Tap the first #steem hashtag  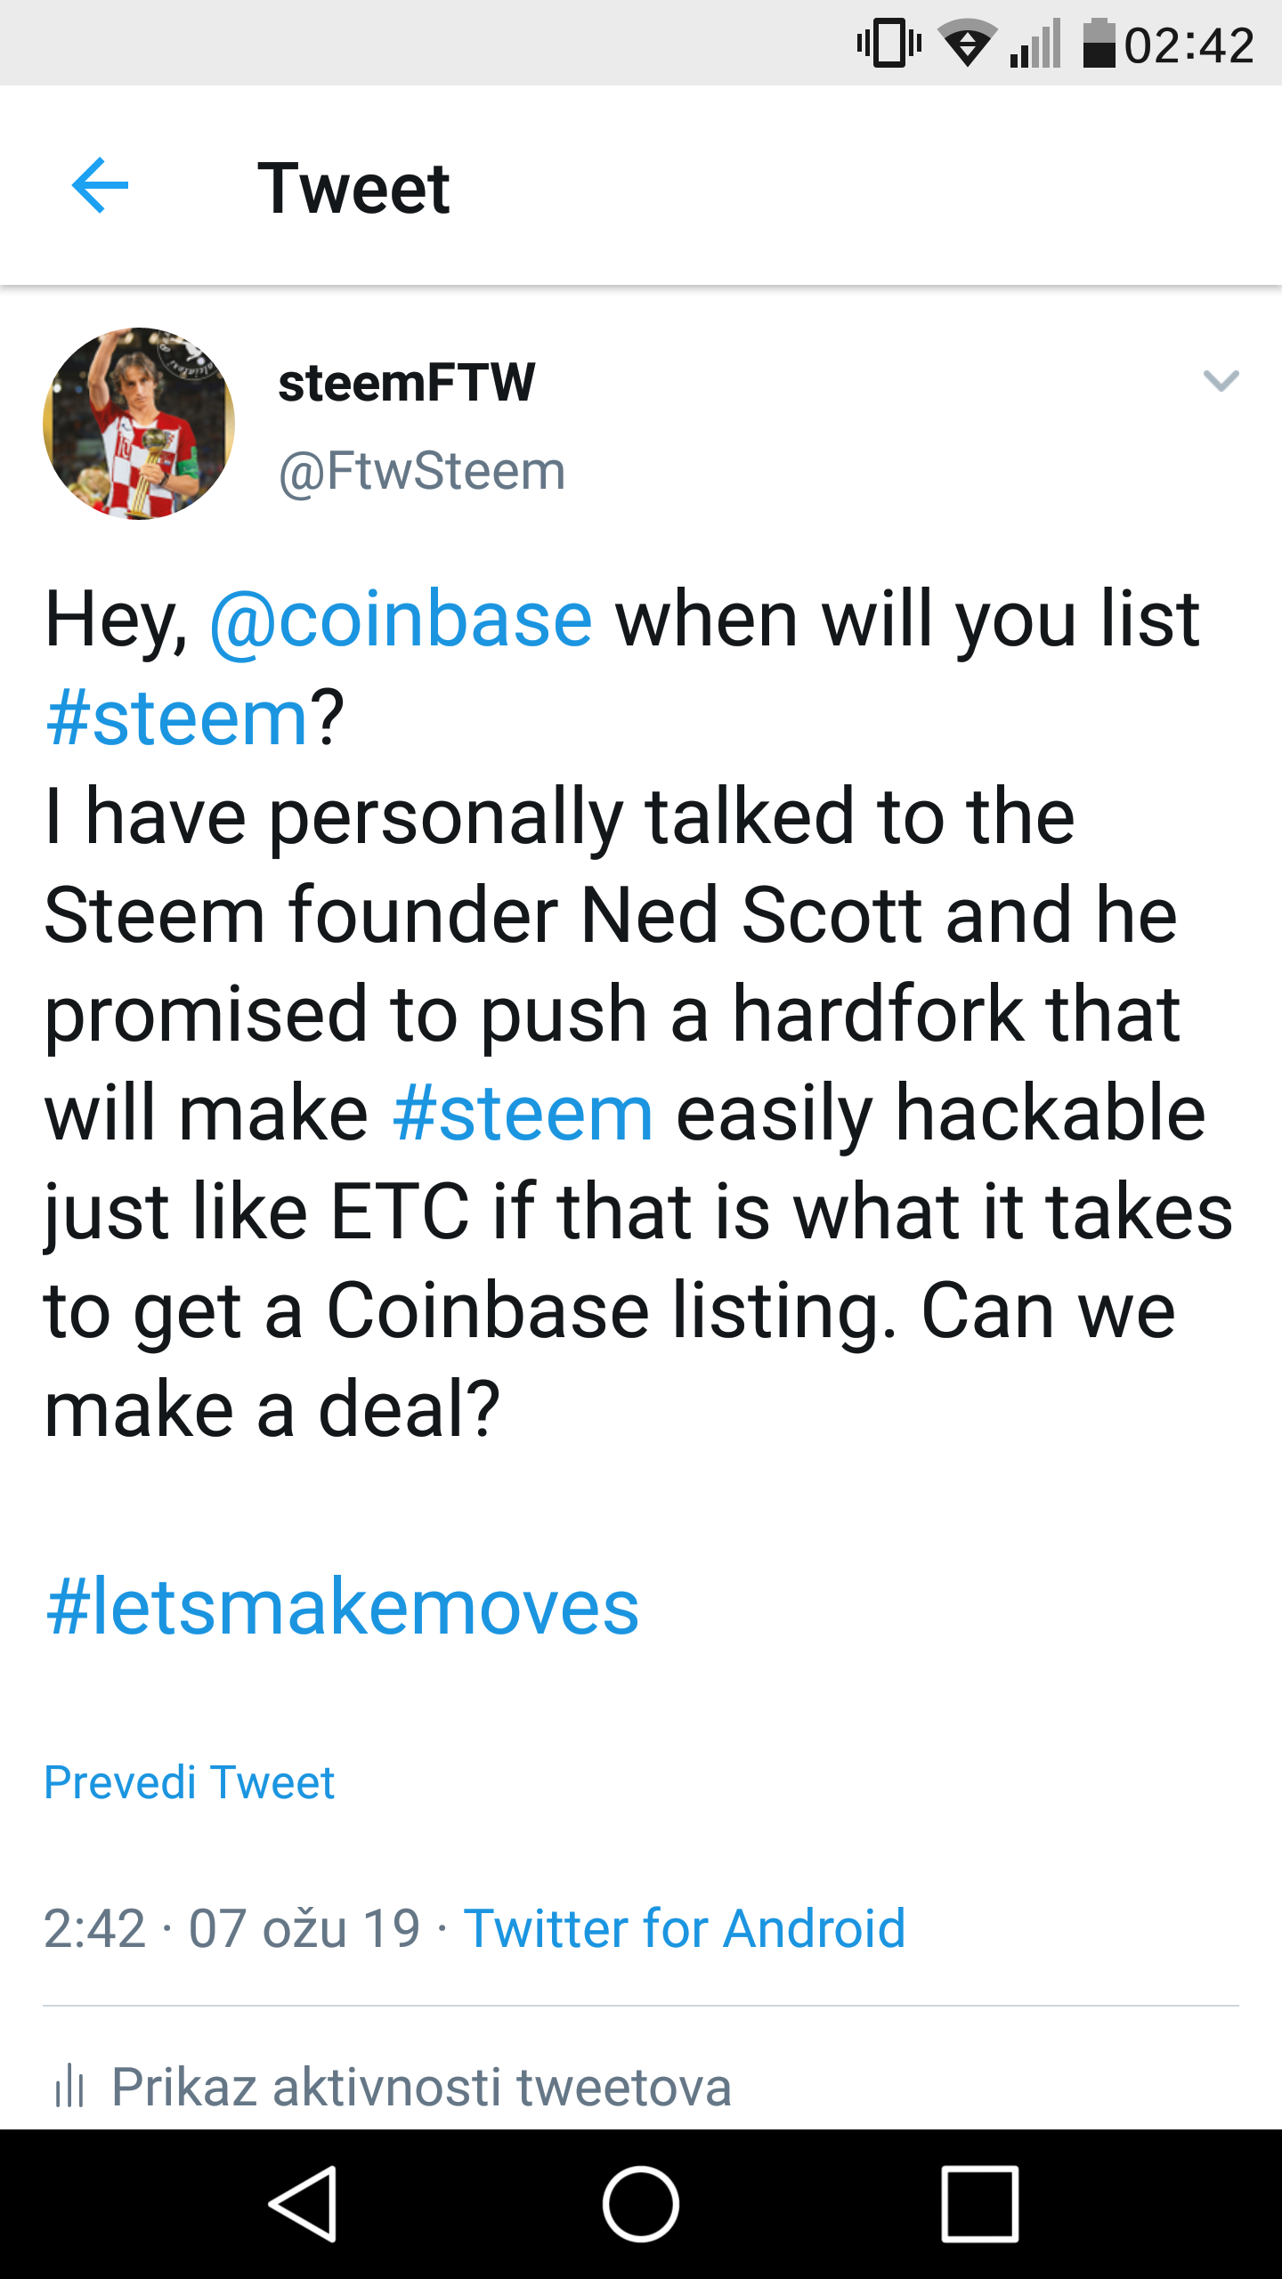[177, 718]
